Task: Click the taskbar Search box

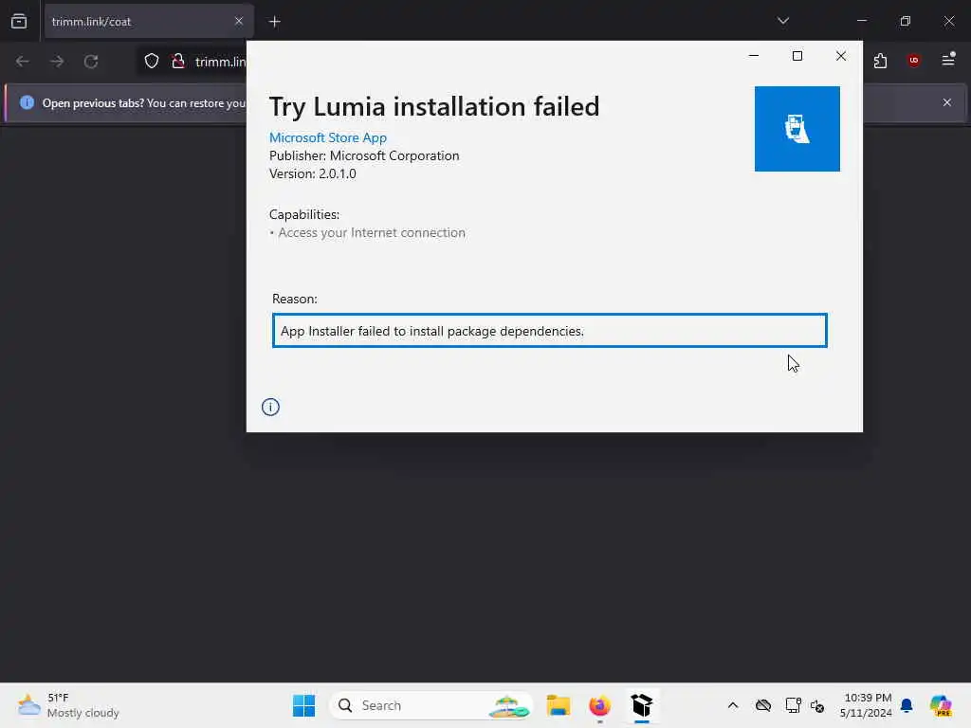Action: 431,705
